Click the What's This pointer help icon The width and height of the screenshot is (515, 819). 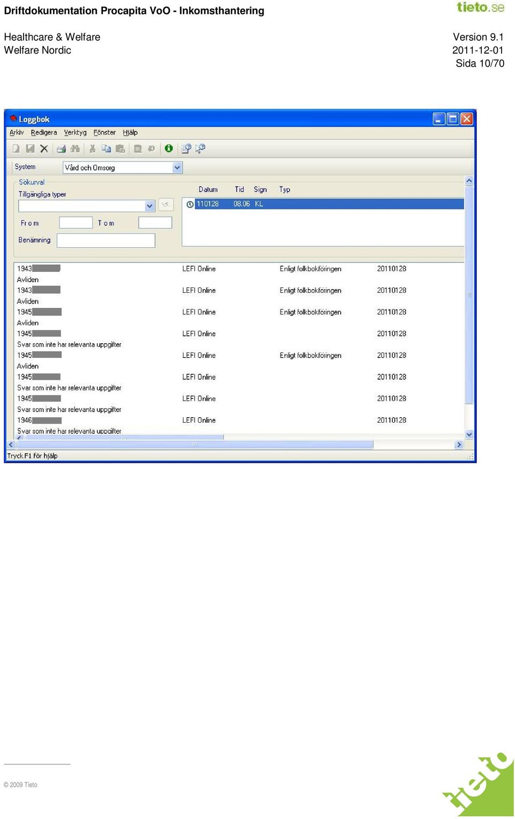pos(201,149)
